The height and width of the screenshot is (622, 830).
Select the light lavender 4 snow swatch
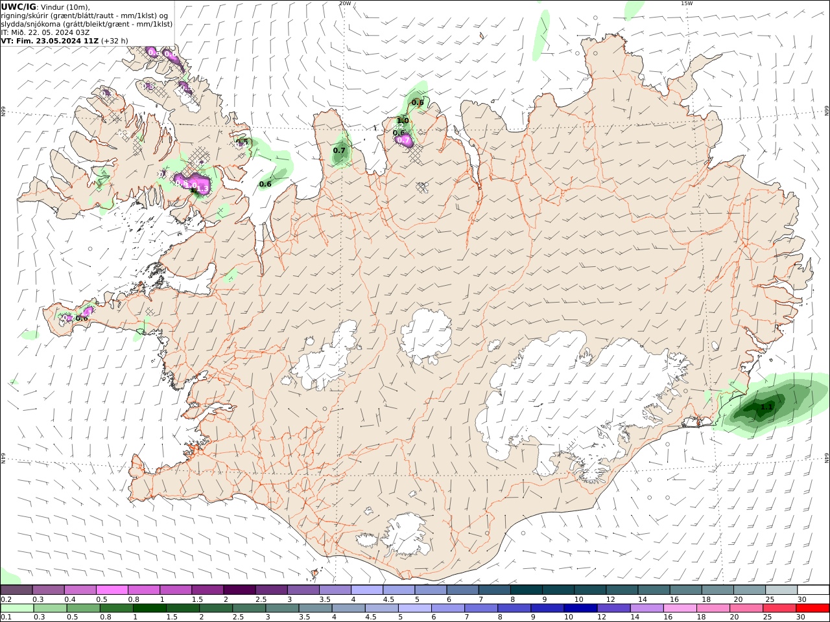point(367,590)
